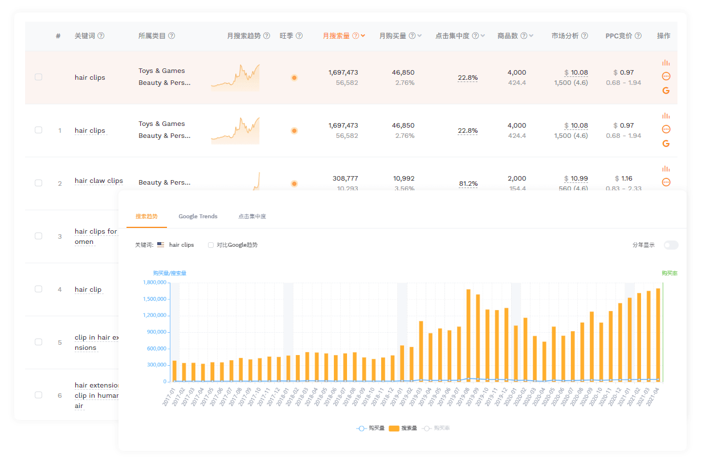Open bar chart icon in highlighted row

[x=666, y=63]
